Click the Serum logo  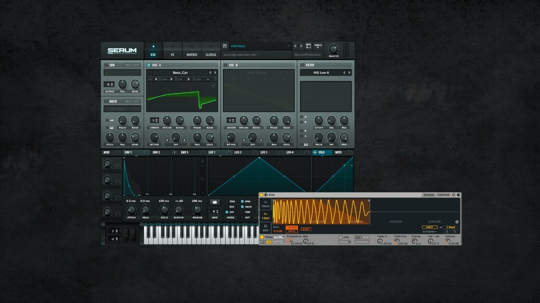tap(122, 51)
